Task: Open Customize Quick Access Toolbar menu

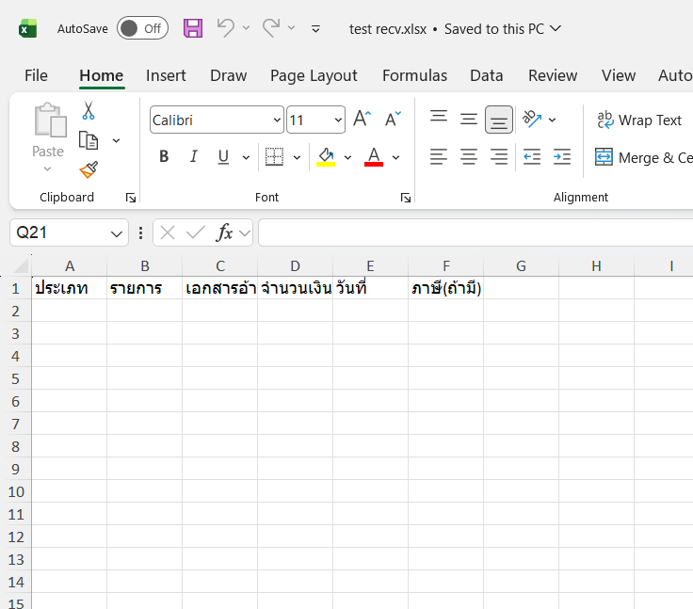Action: 315,29
